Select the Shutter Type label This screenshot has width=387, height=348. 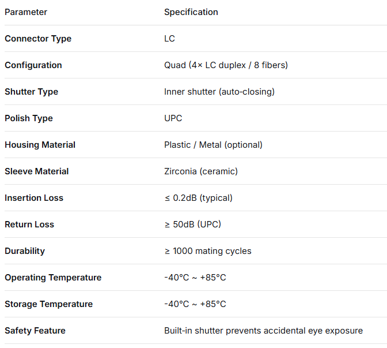(x=31, y=92)
